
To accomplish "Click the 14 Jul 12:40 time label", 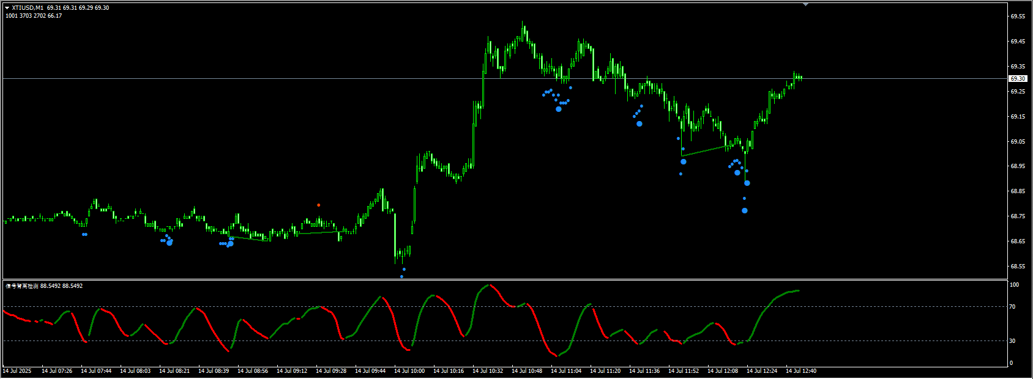I will pyautogui.click(x=801, y=371).
